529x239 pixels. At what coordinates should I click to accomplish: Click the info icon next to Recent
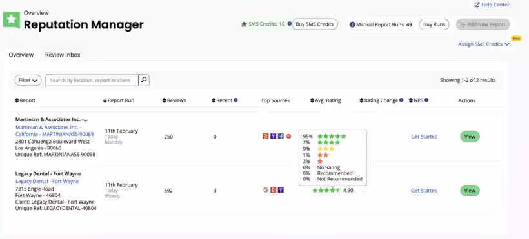(236, 100)
